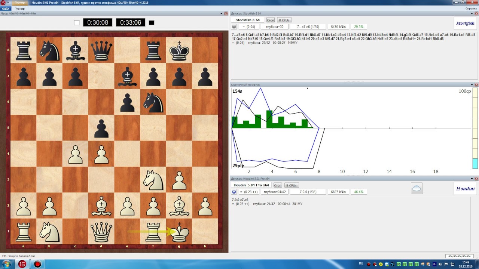The width and height of the screenshot is (479, 269).
Task: Click Stockfish глубина=30 depth field
Action: 275,27
